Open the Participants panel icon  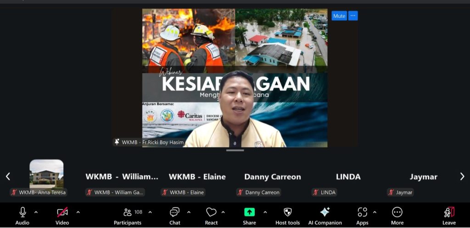128,212
